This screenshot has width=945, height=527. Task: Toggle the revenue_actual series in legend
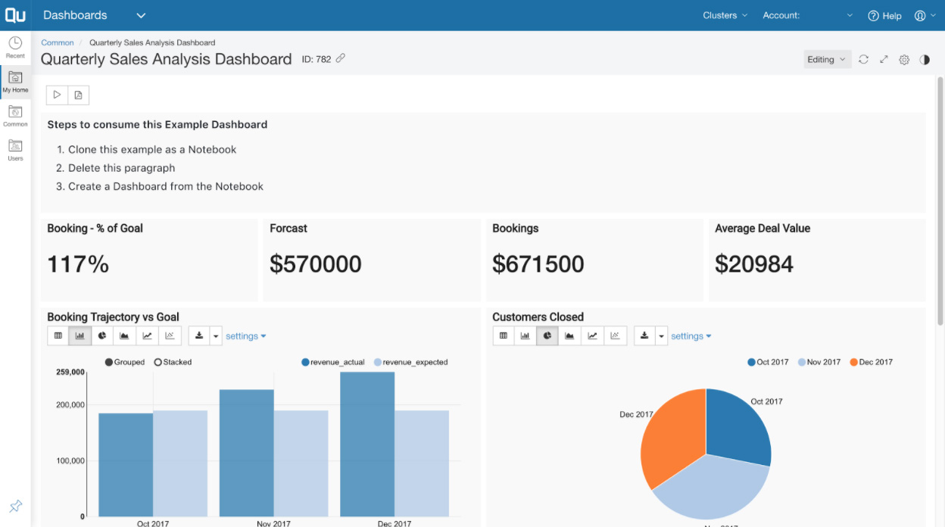click(x=333, y=362)
